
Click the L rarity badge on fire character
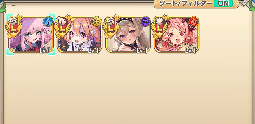click(x=159, y=28)
